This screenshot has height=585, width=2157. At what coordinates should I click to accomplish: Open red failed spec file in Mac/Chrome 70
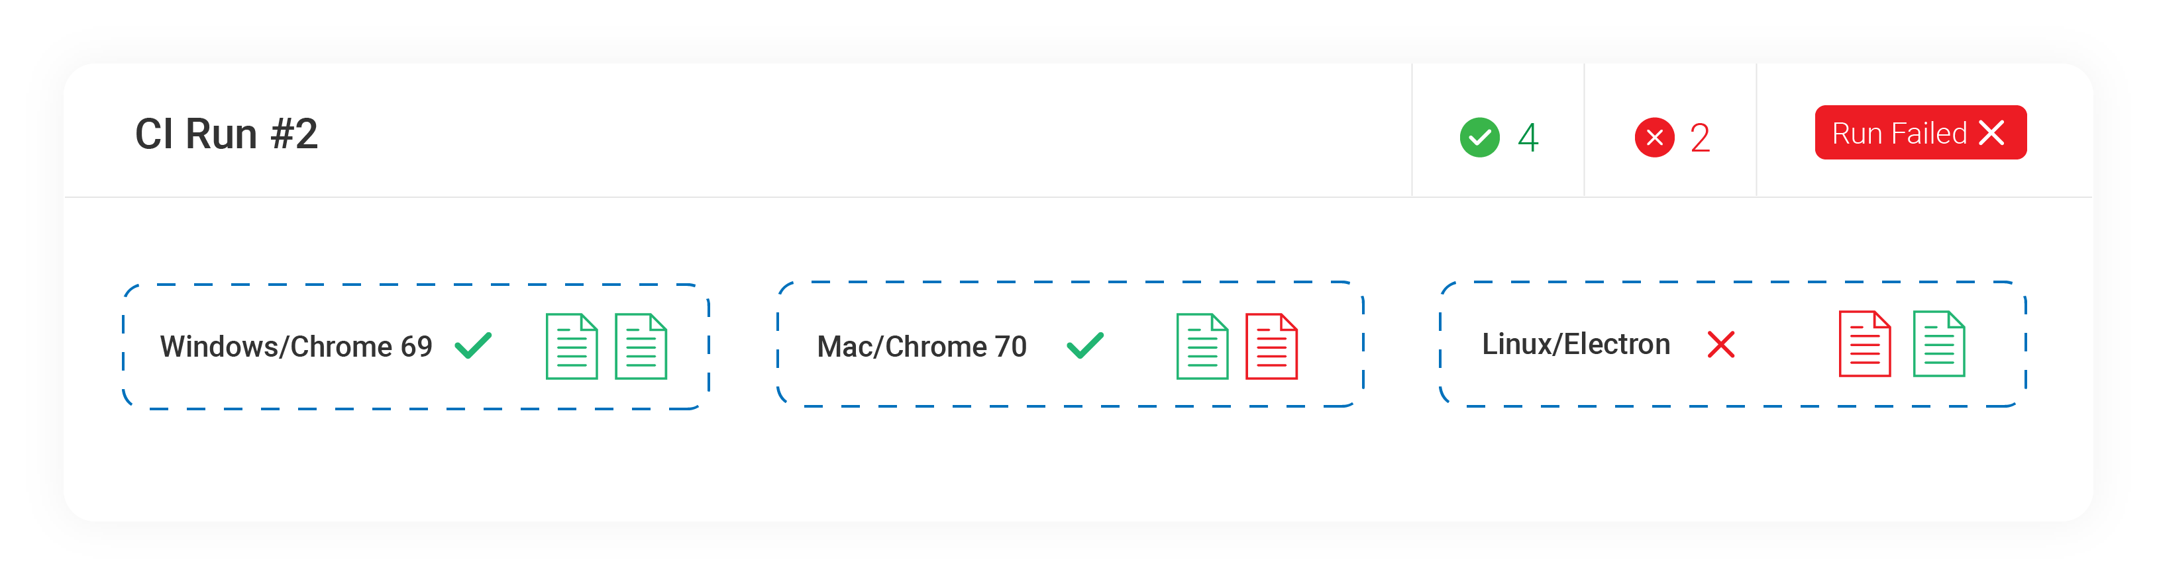pos(1271,347)
